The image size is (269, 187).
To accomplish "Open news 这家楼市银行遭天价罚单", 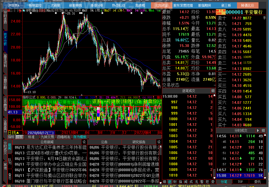I will tap(51, 153).
